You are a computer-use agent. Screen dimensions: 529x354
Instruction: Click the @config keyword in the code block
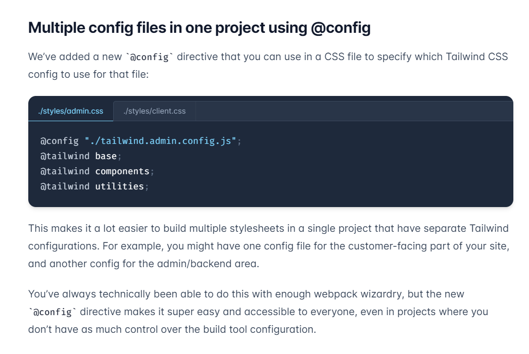coord(59,140)
